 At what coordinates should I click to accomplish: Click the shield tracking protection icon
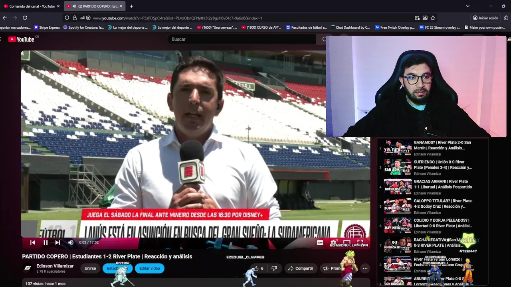pos(67,18)
